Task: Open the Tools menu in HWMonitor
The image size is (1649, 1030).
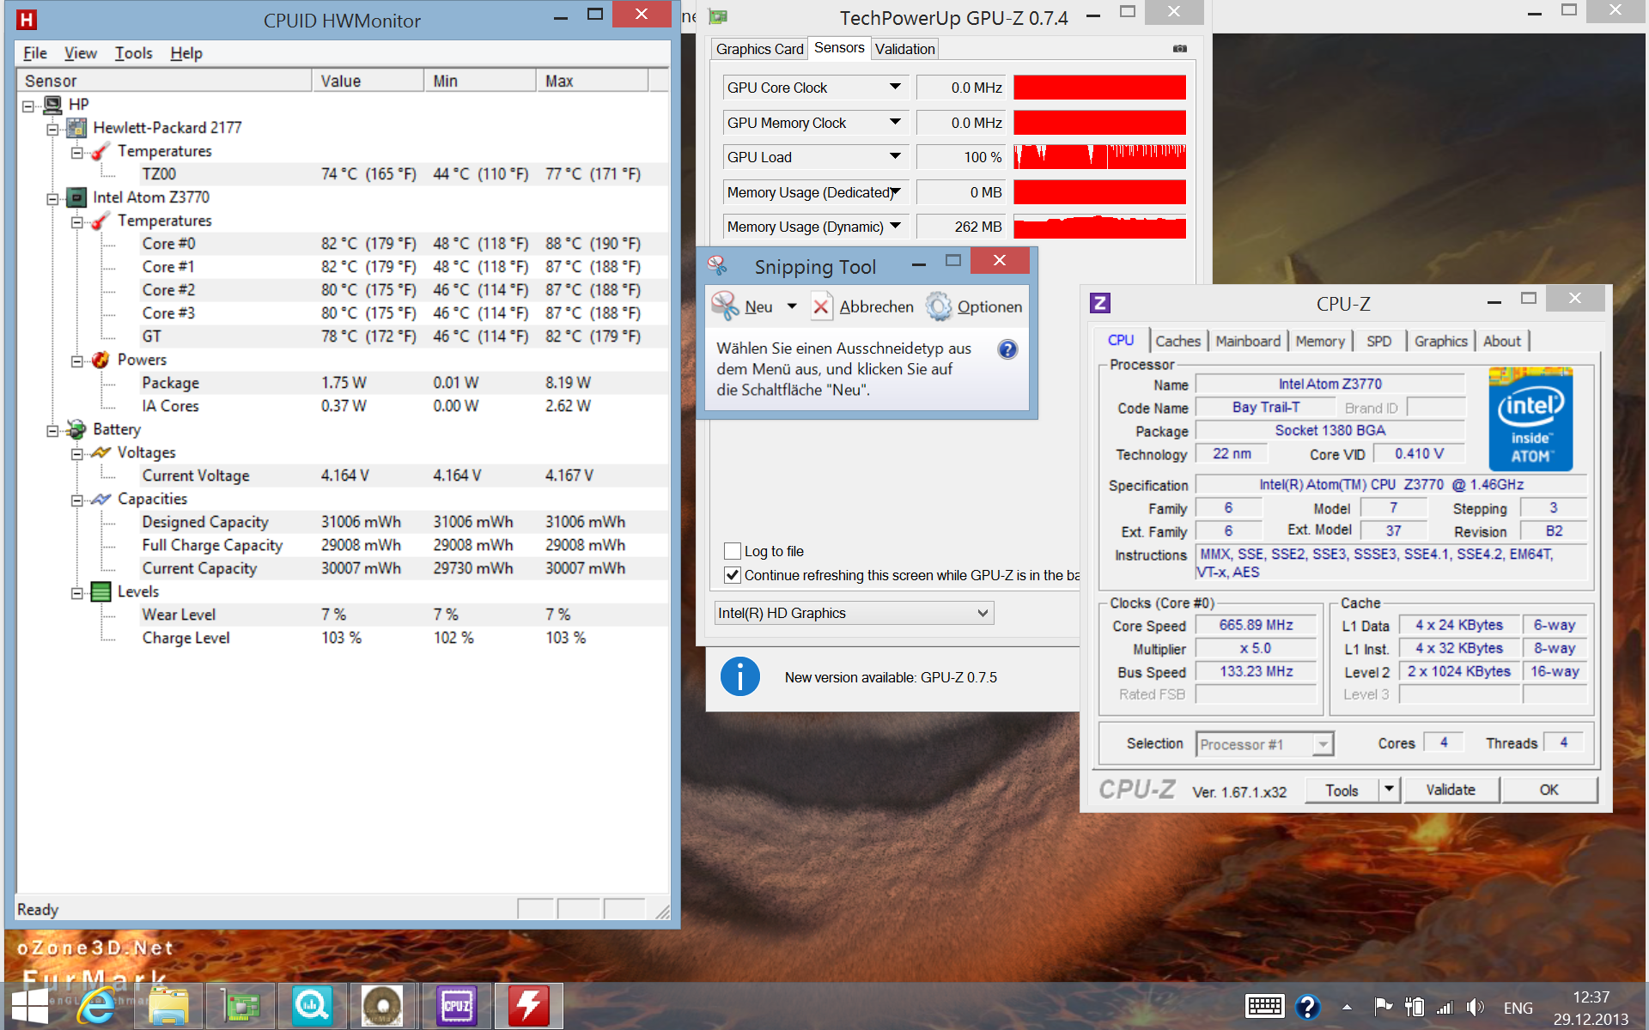Action: click(x=133, y=53)
